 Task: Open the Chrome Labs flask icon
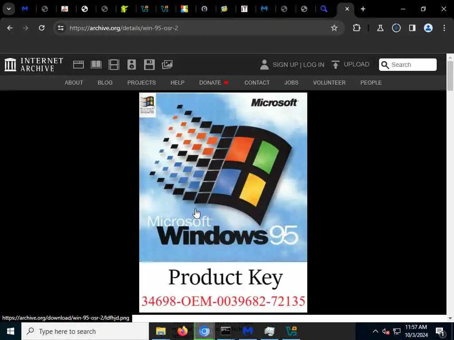tap(380, 28)
